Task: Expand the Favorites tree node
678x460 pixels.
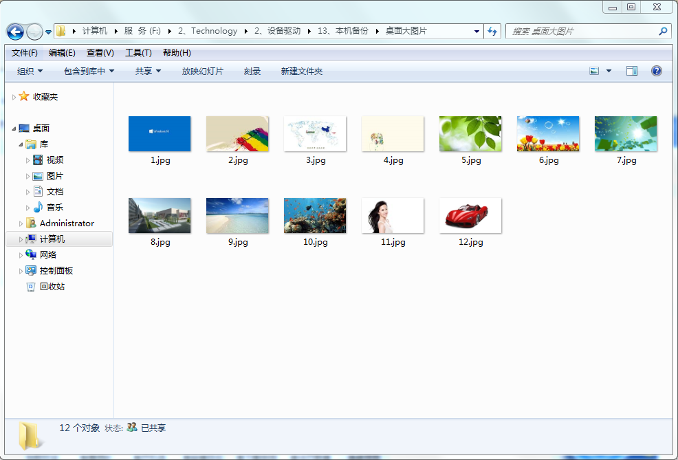Action: point(14,98)
